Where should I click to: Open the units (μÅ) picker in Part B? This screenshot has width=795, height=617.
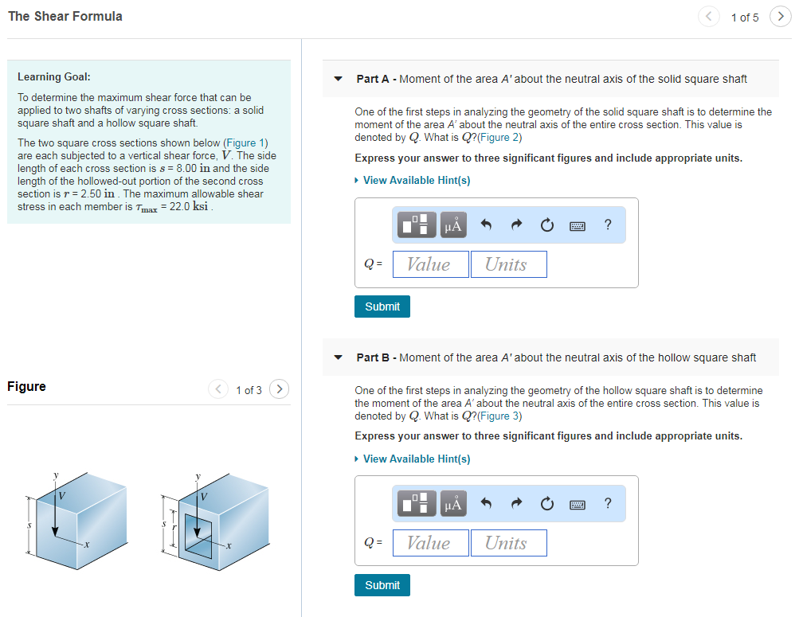(452, 503)
